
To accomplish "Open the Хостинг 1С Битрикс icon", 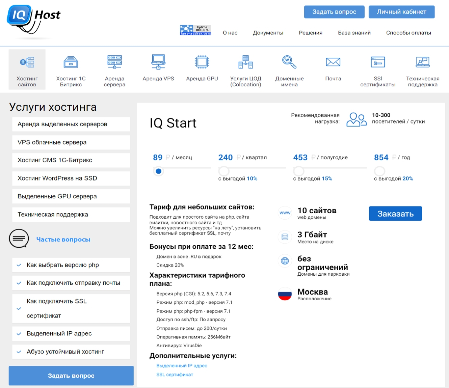I will click(71, 62).
